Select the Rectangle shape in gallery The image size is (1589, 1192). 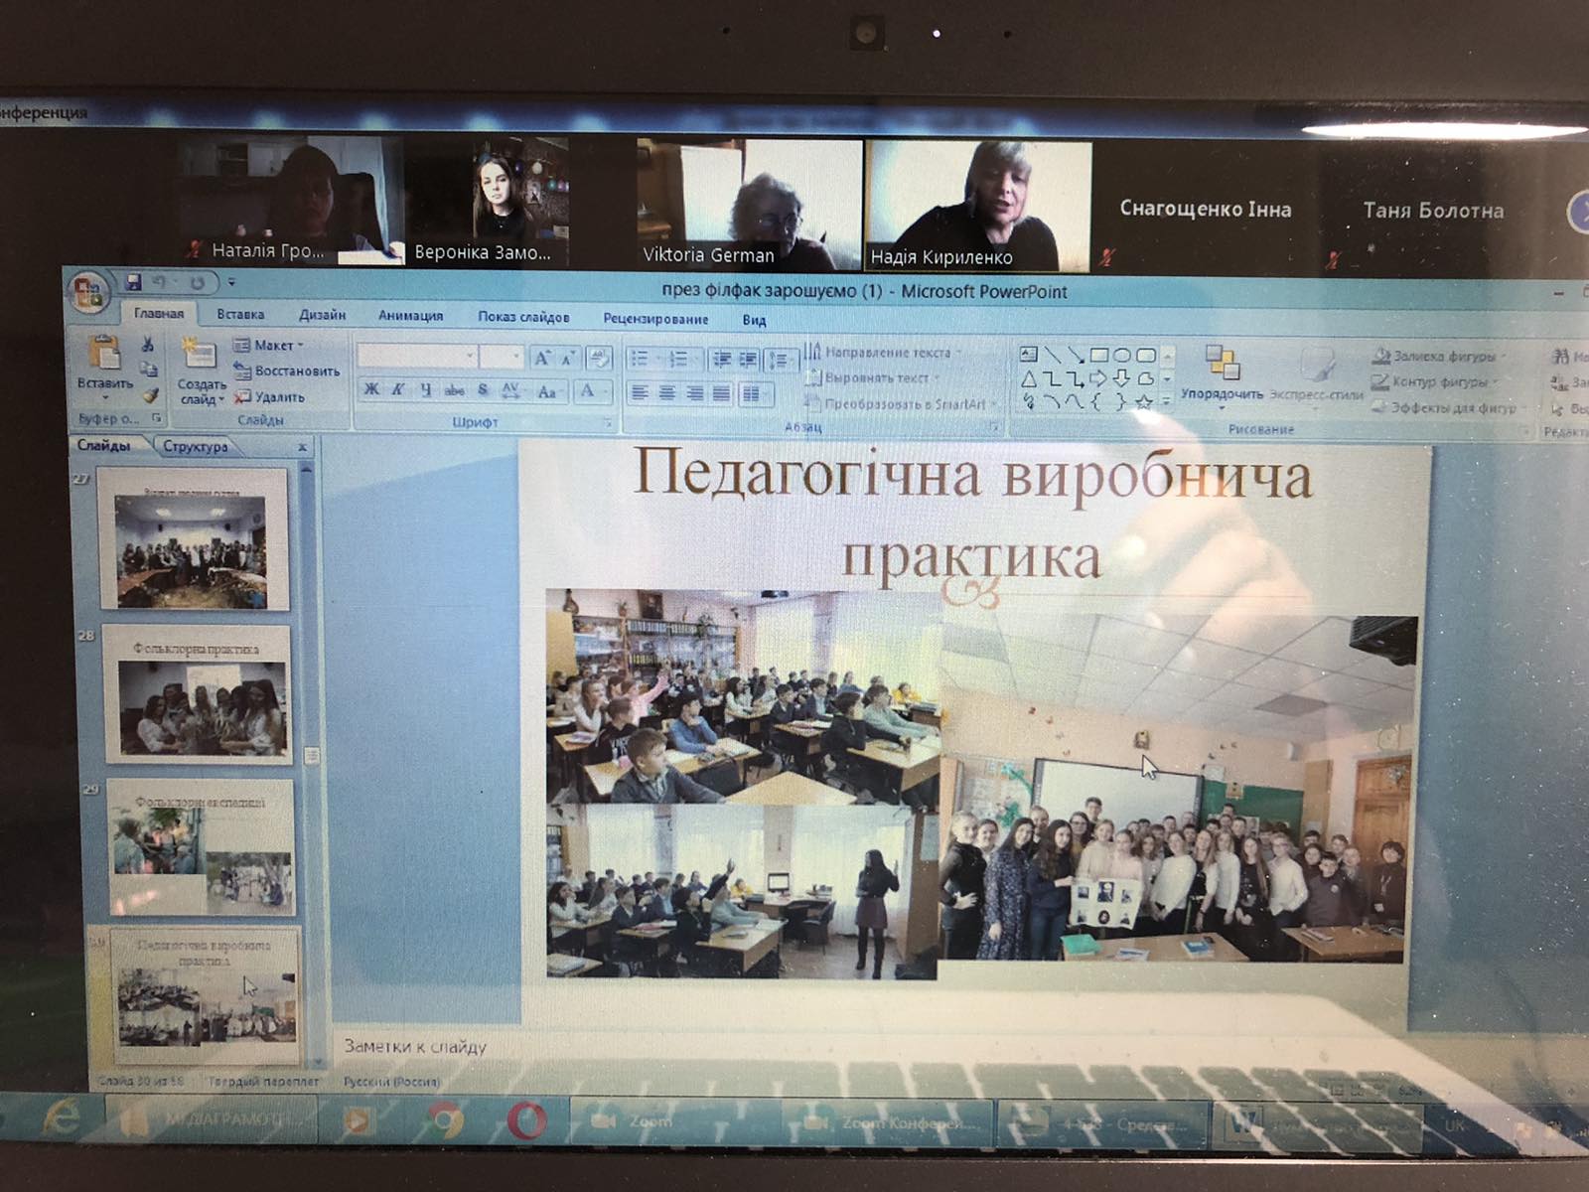[1099, 355]
